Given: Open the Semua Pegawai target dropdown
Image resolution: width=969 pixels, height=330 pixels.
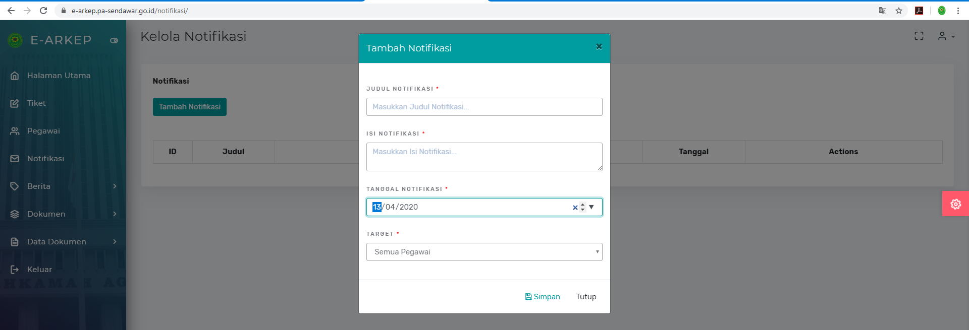Looking at the screenshot, I should [484, 252].
